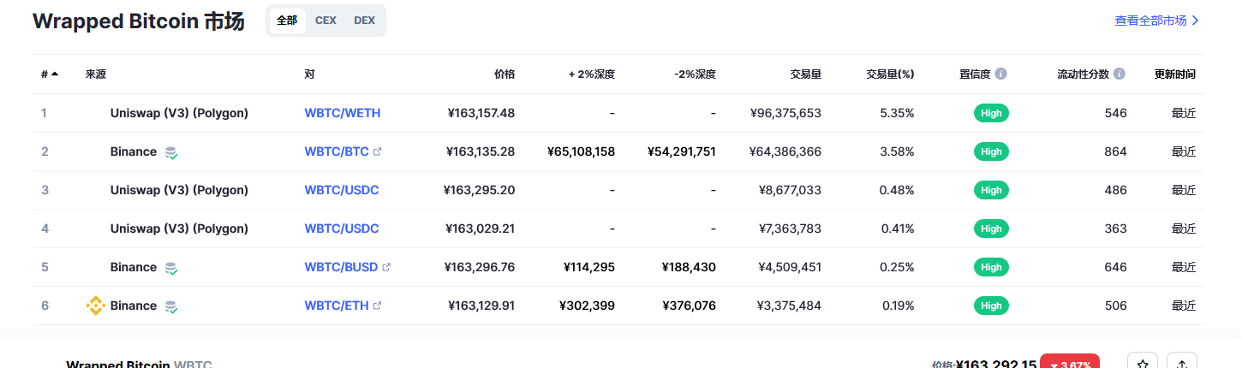The height and width of the screenshot is (368, 1242).
Task: Click the price ¥163,135.28
Action: (x=481, y=151)
